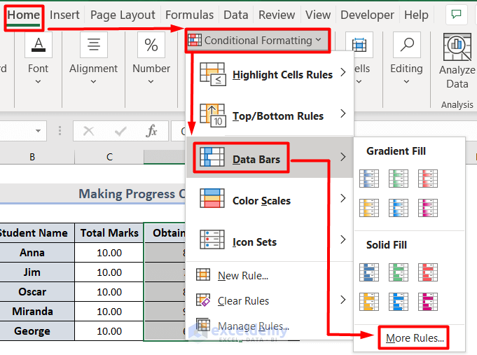Select the cell containing George
The image size is (477, 355).
(37, 331)
